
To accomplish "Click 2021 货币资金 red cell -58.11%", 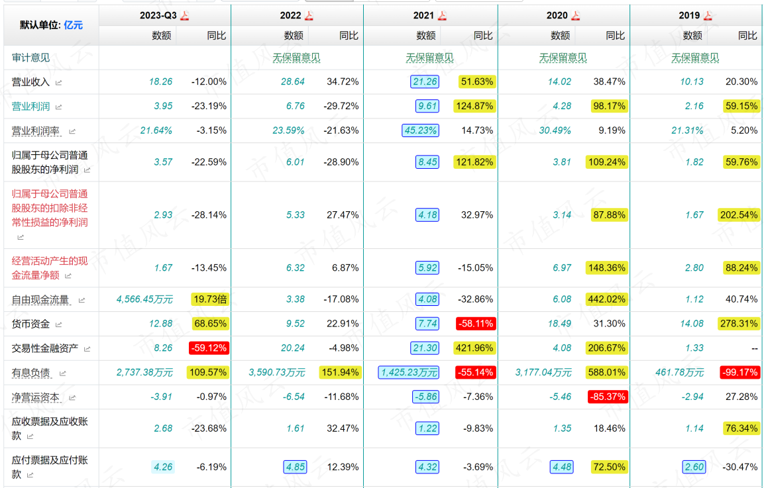I will click(x=476, y=323).
